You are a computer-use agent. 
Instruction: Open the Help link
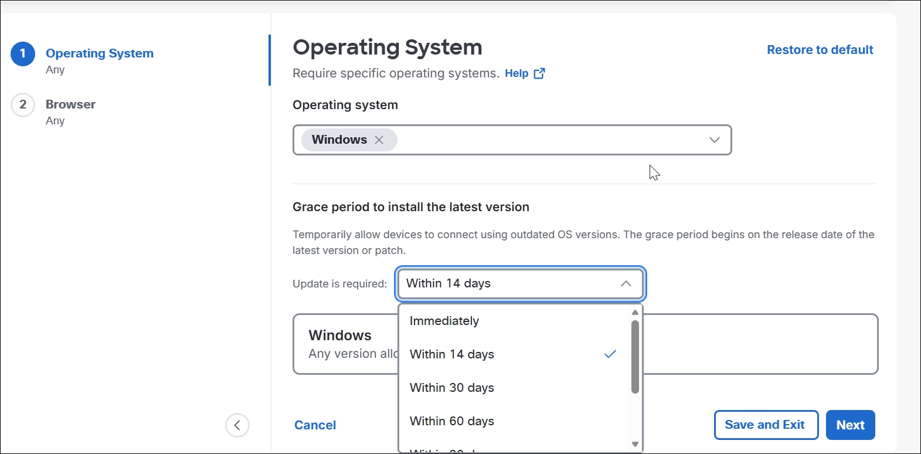[516, 73]
